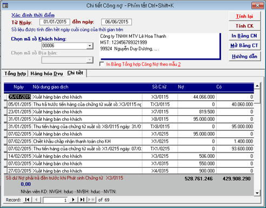The image size is (266, 208).
Task: Click the voucher number TX3/0115 cell
Action: click(160, 105)
